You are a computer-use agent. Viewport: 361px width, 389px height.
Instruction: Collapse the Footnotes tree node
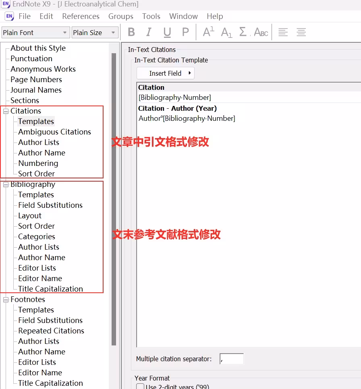pyautogui.click(x=6, y=300)
